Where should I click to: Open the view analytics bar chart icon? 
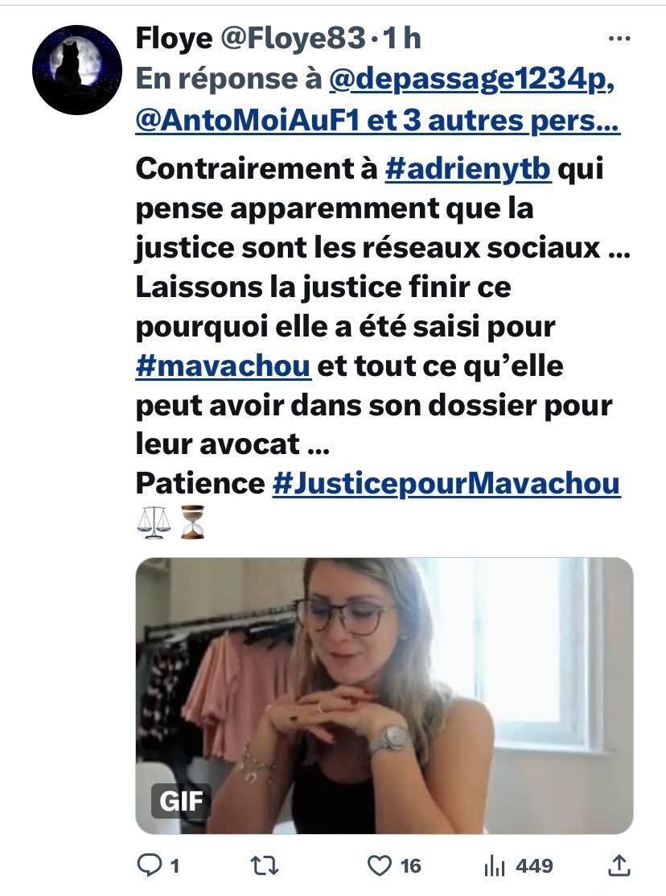(x=494, y=866)
